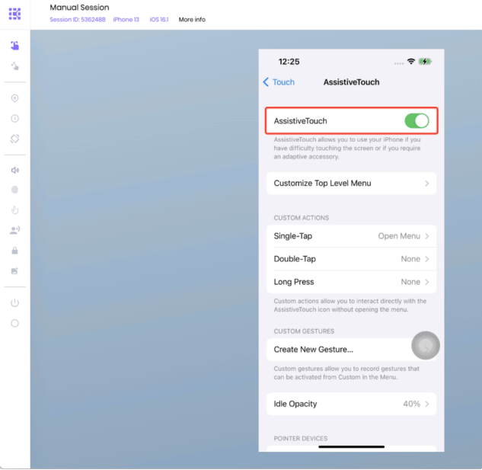Click the CUSTOM ACTIONS section header
Screen dimensions: 482x470
302,218
